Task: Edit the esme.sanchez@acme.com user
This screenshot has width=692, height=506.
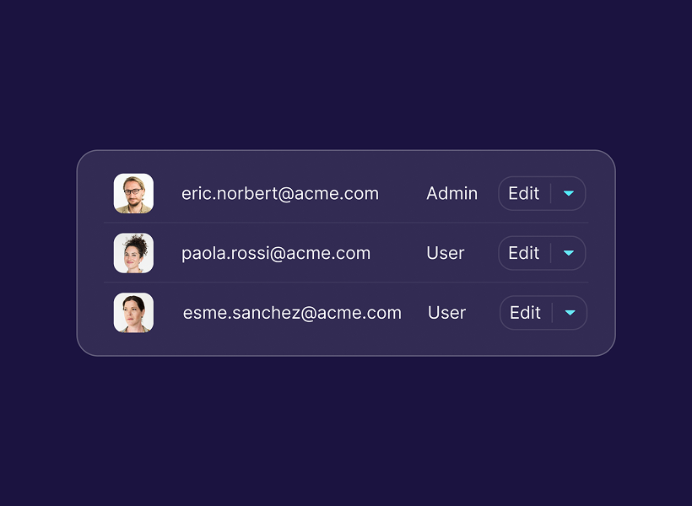Action: coord(525,313)
